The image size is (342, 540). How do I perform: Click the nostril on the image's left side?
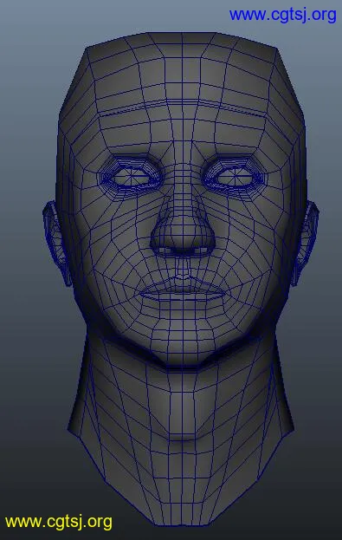[164, 250]
